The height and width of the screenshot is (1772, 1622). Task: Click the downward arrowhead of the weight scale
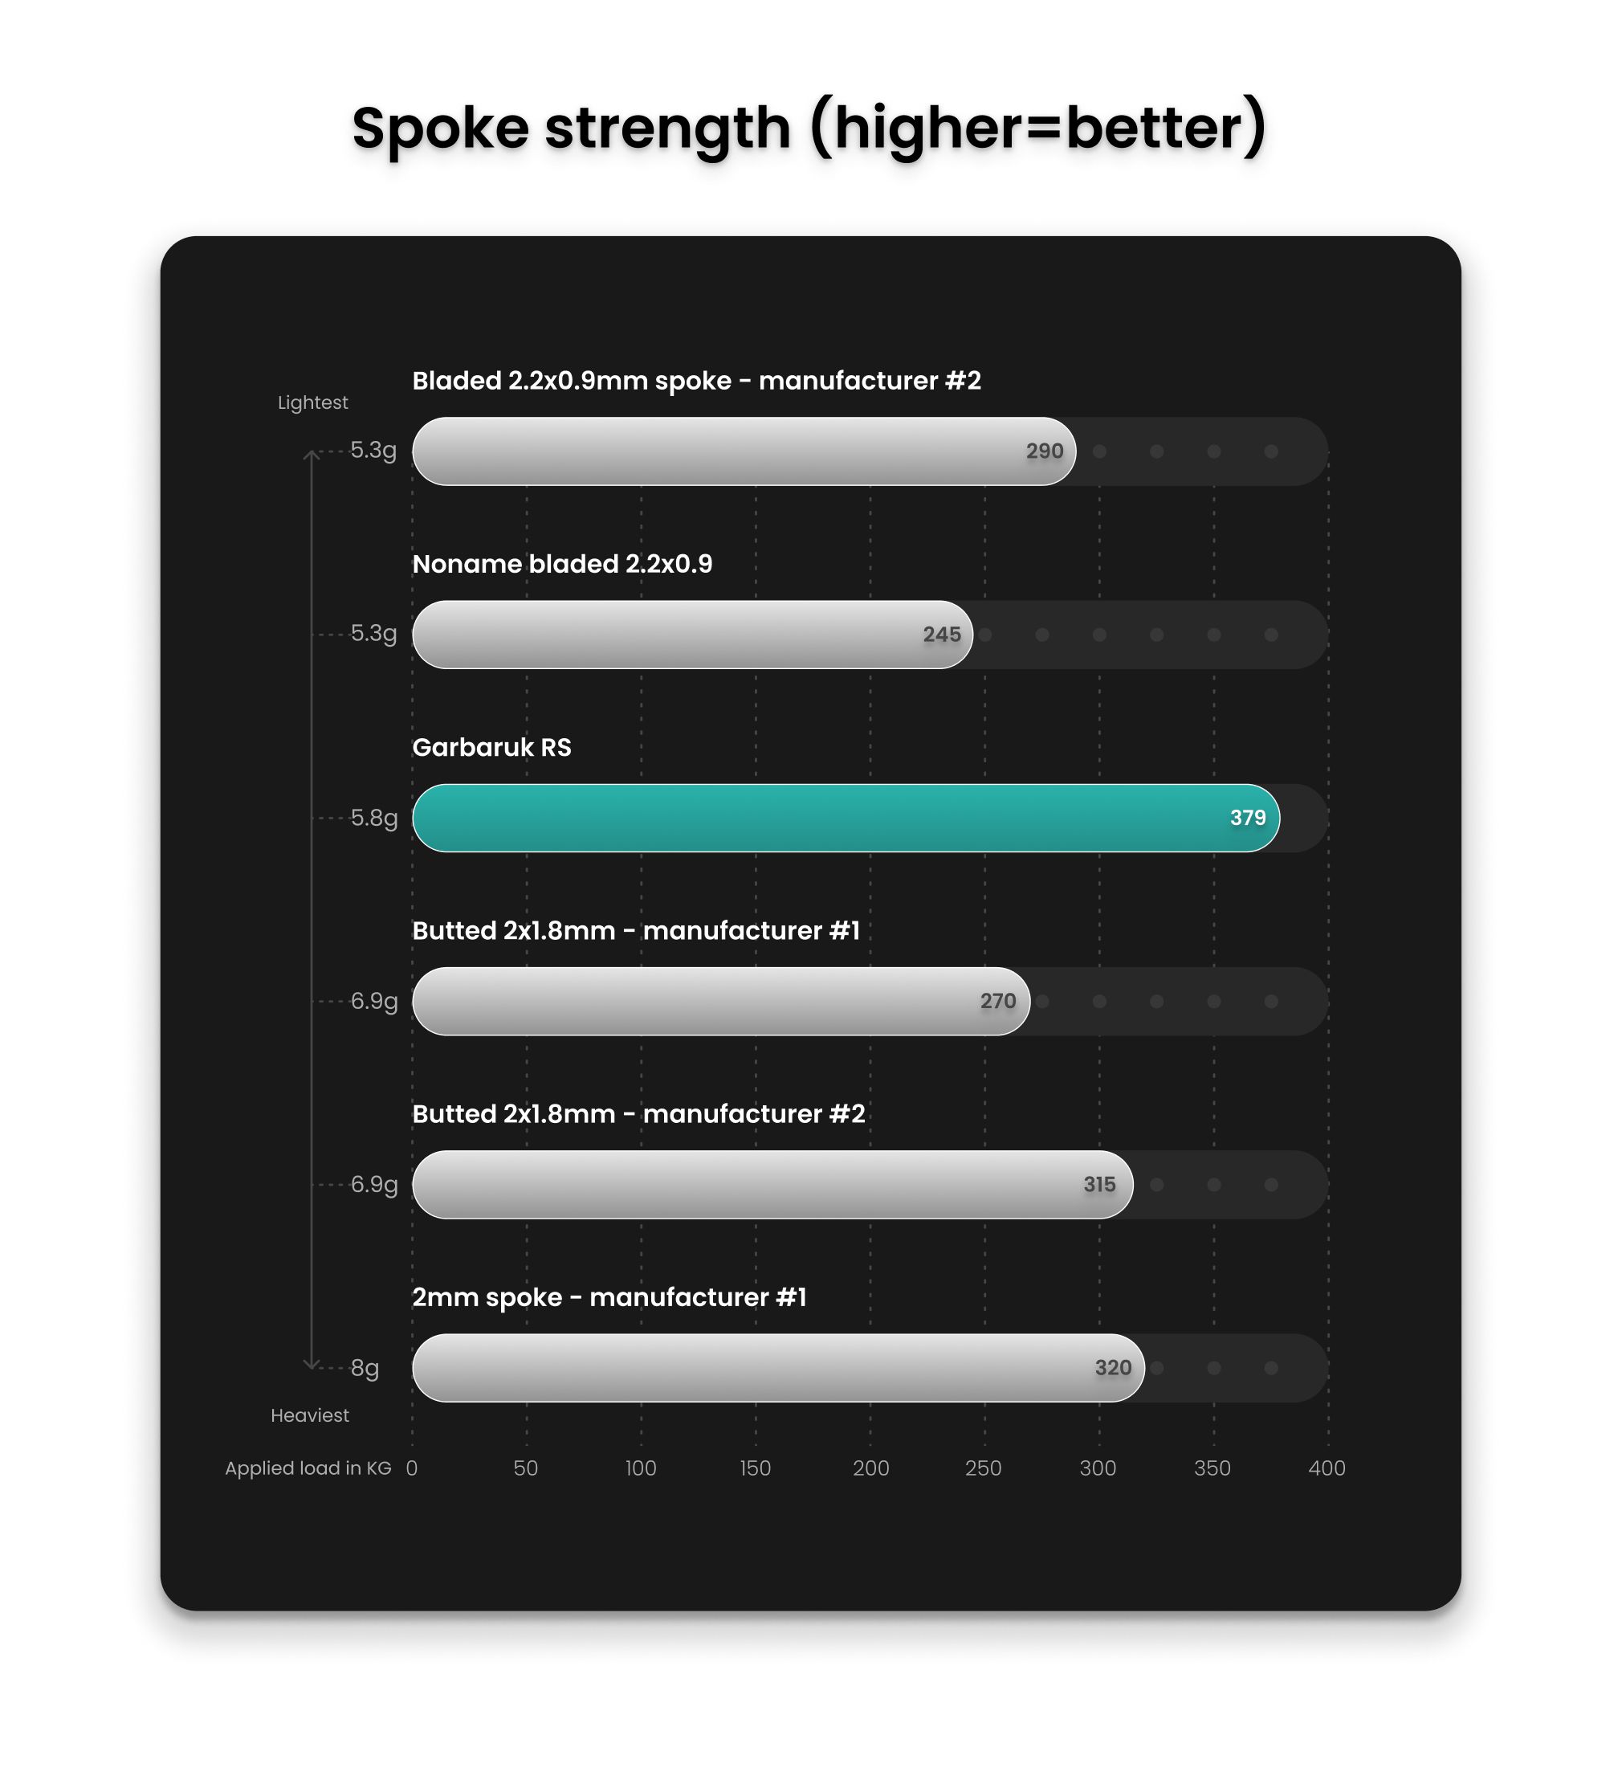[x=311, y=1365]
